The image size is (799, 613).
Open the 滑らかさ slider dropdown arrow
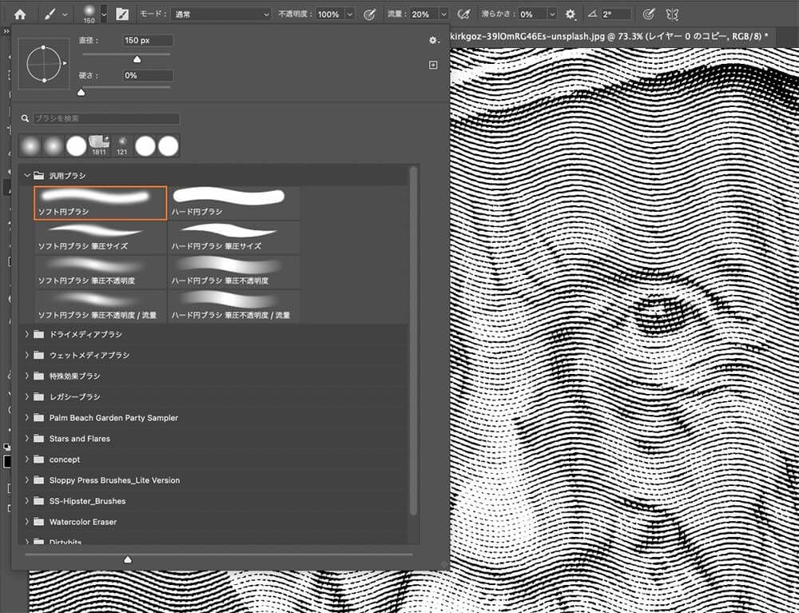tap(552, 14)
